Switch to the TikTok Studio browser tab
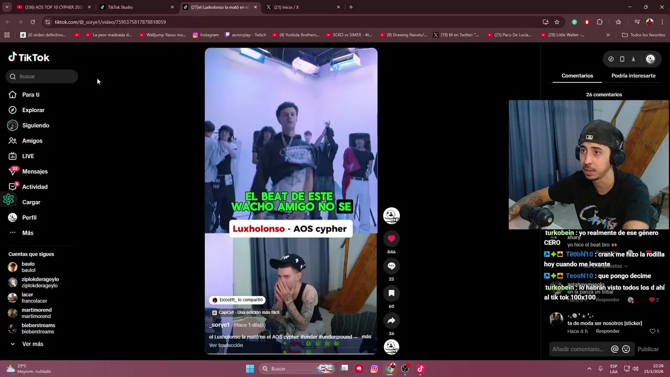 [137, 7]
